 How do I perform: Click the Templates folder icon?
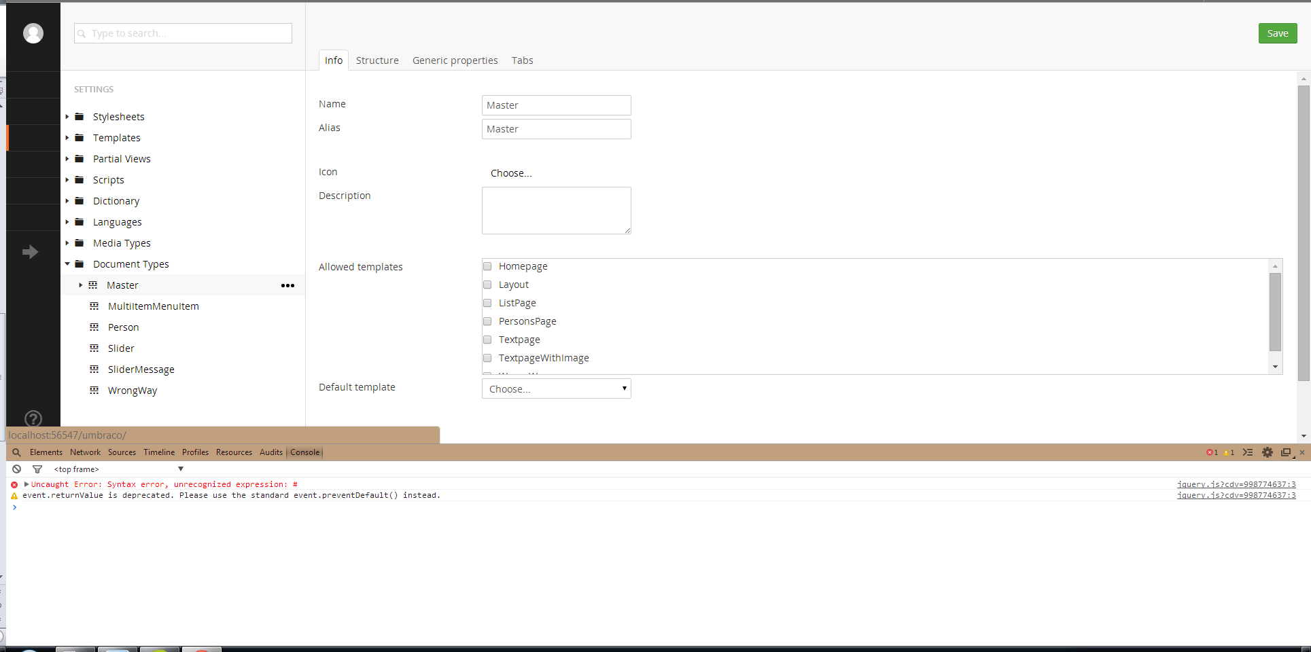point(80,138)
